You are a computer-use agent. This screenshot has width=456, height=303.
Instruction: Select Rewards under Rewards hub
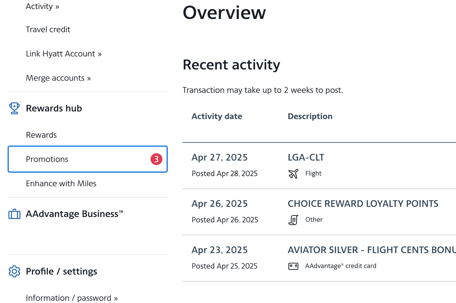41,135
